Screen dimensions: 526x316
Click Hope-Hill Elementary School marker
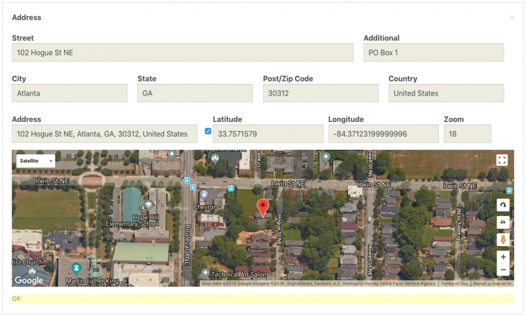point(148,205)
